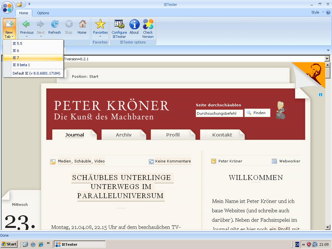This screenshot has height=249, width=332.
Task: Open the tab list dropdown arrow
Action: point(328,50)
